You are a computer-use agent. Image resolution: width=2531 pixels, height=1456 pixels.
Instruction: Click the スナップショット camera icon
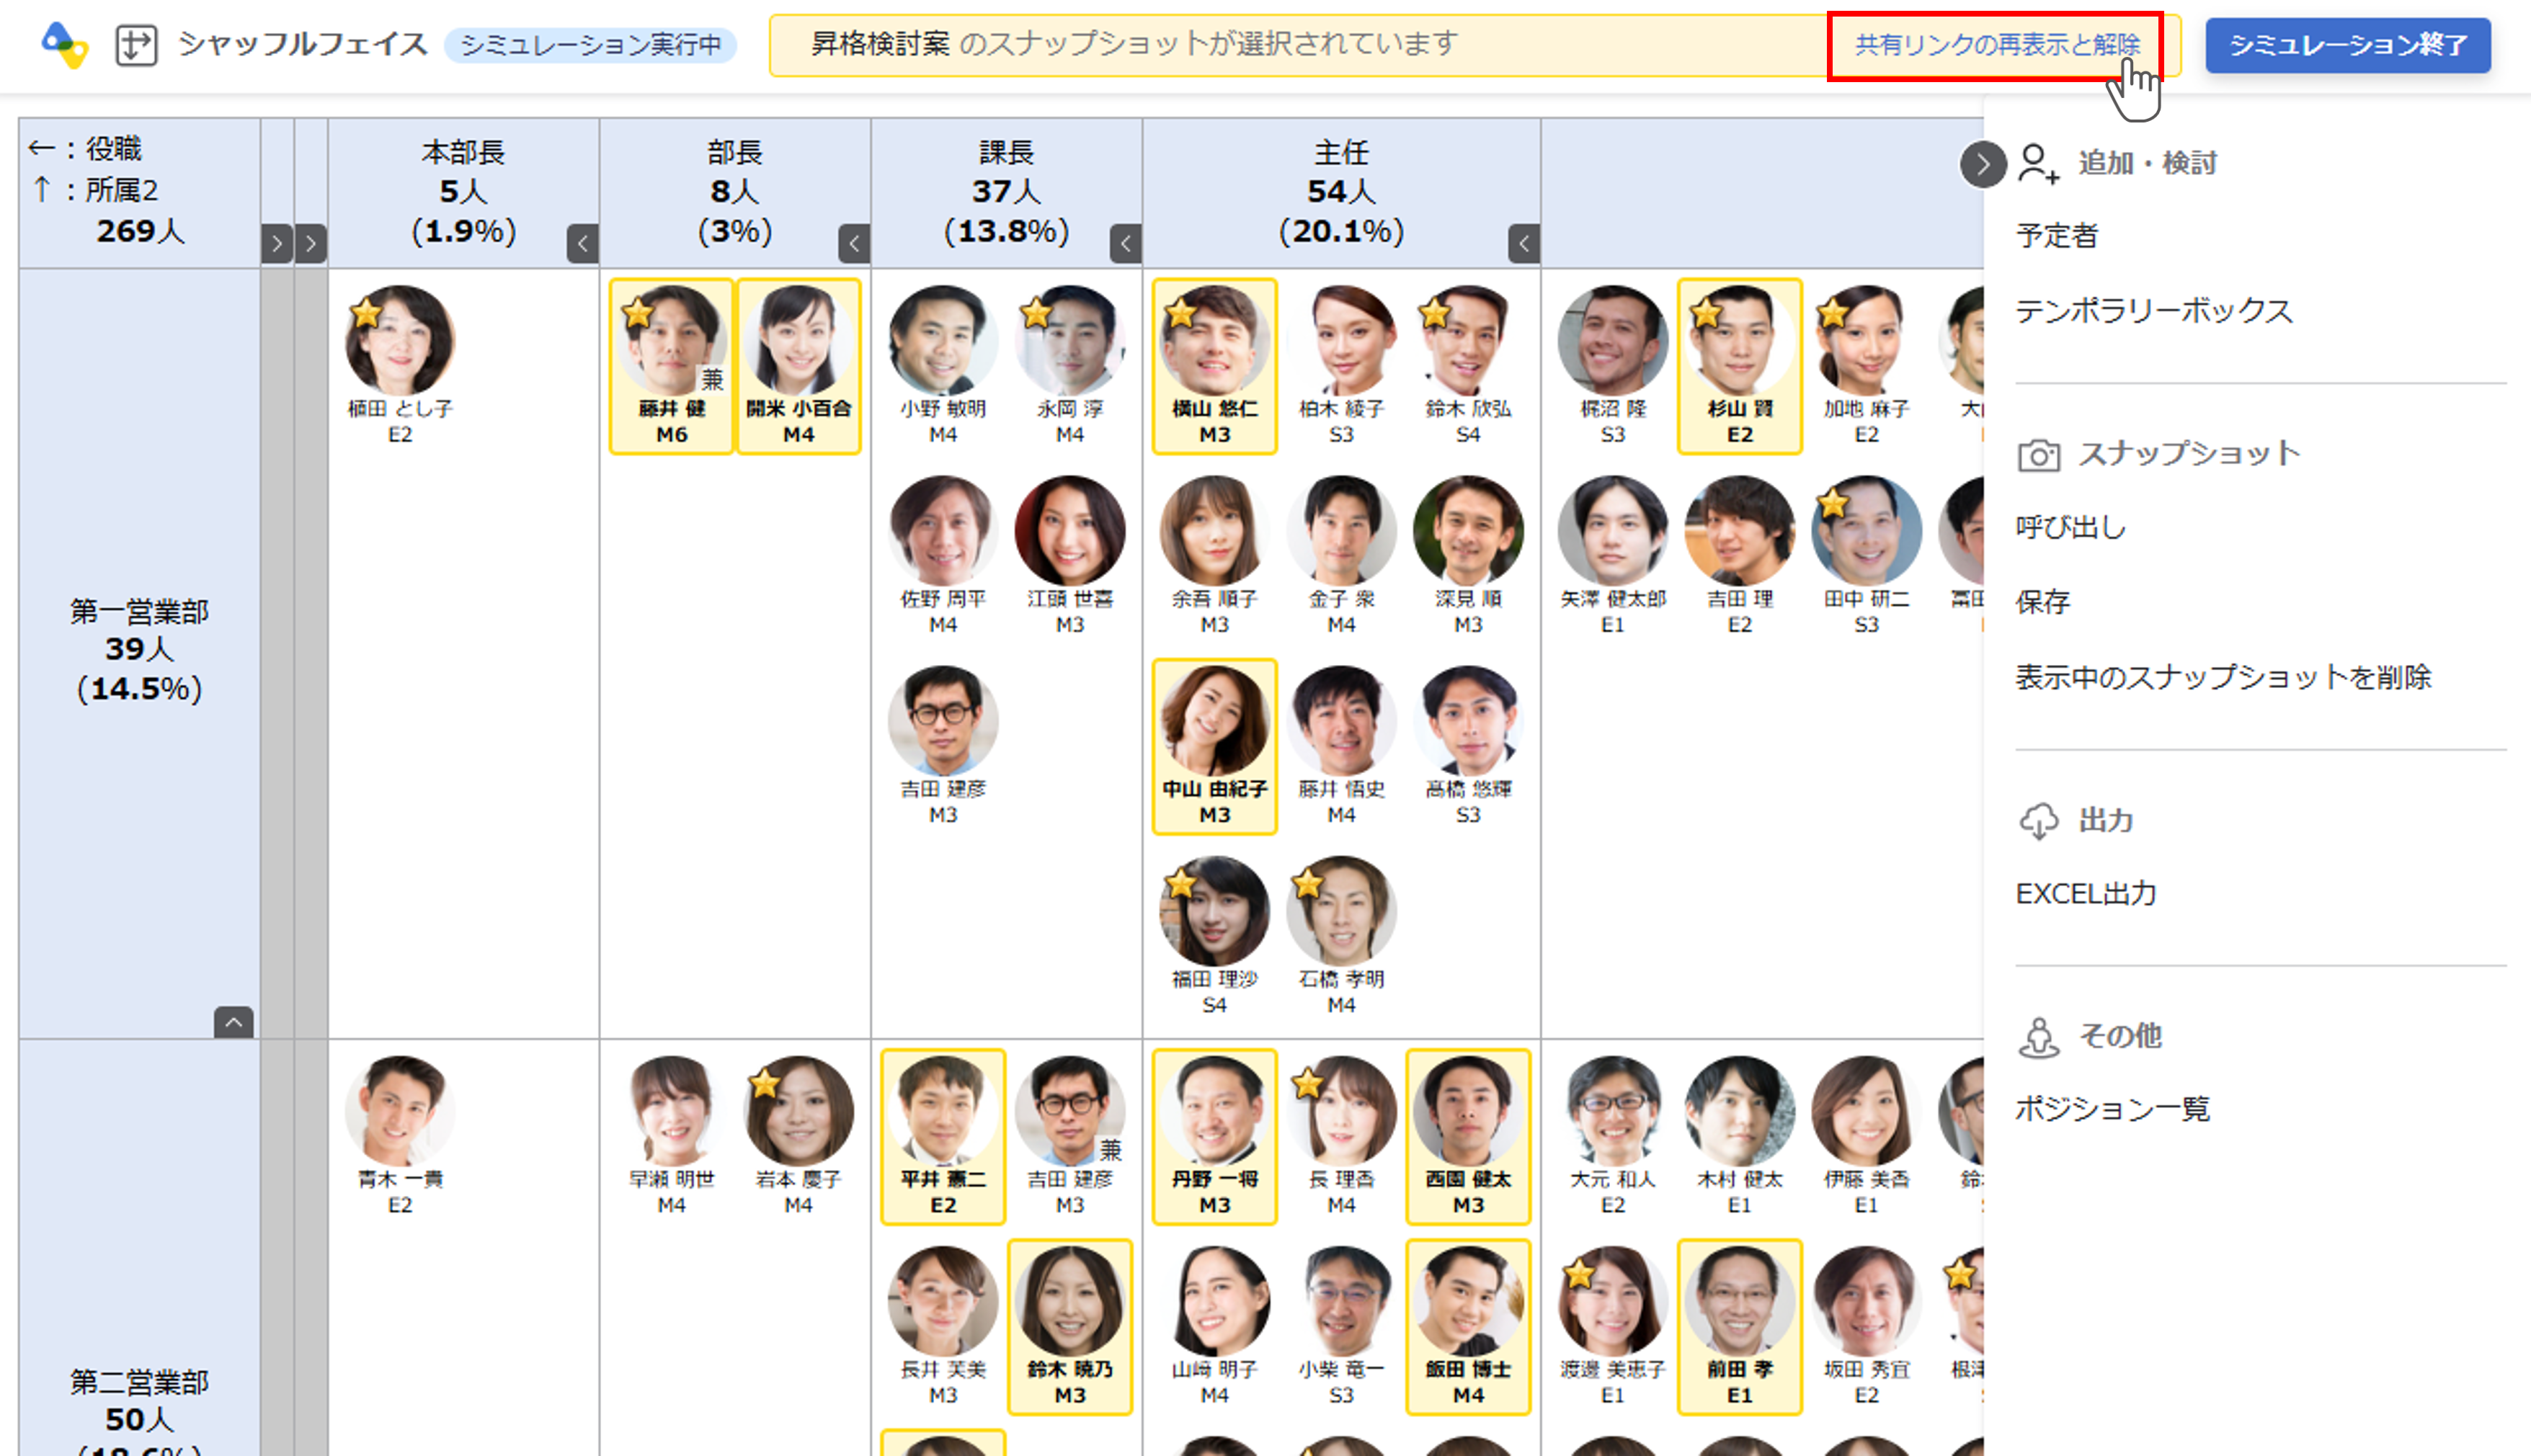(x=2038, y=455)
